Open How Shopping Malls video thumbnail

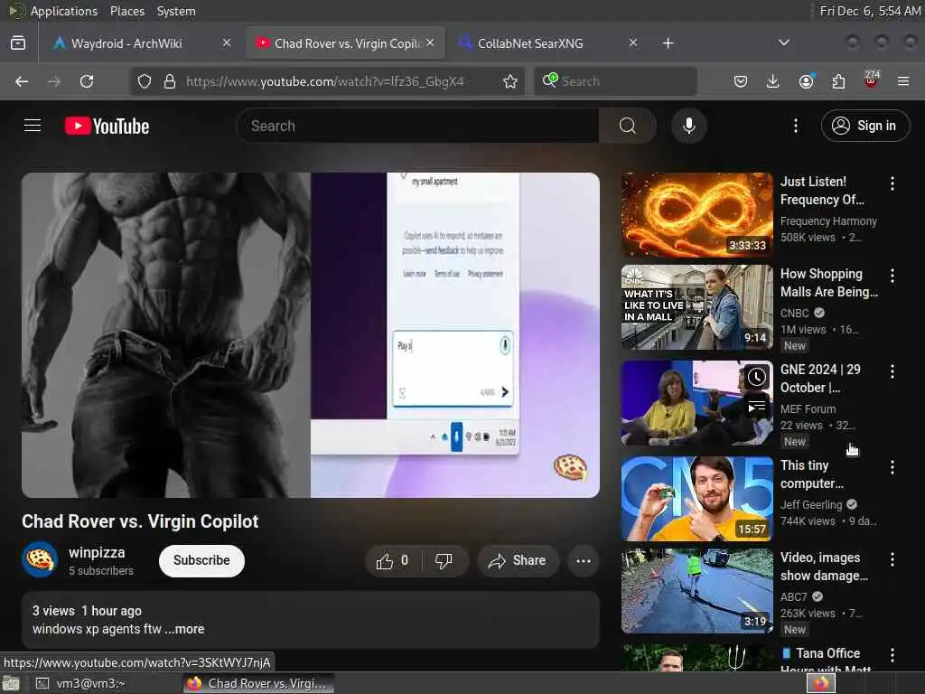(696, 307)
